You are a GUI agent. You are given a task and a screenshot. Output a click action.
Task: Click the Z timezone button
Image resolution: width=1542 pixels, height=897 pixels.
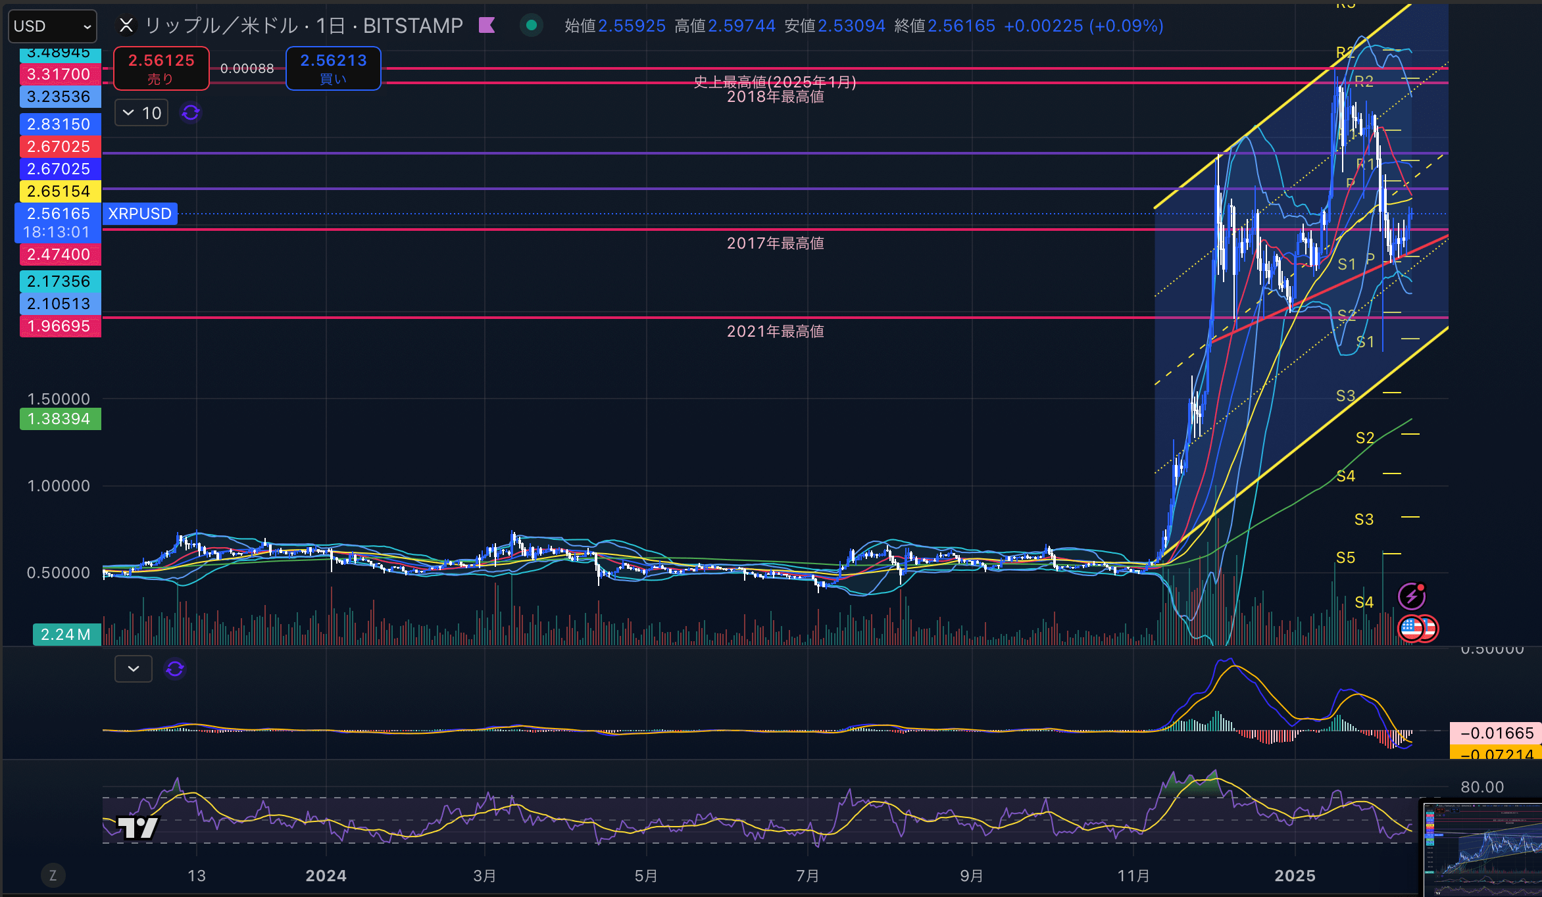click(x=53, y=875)
